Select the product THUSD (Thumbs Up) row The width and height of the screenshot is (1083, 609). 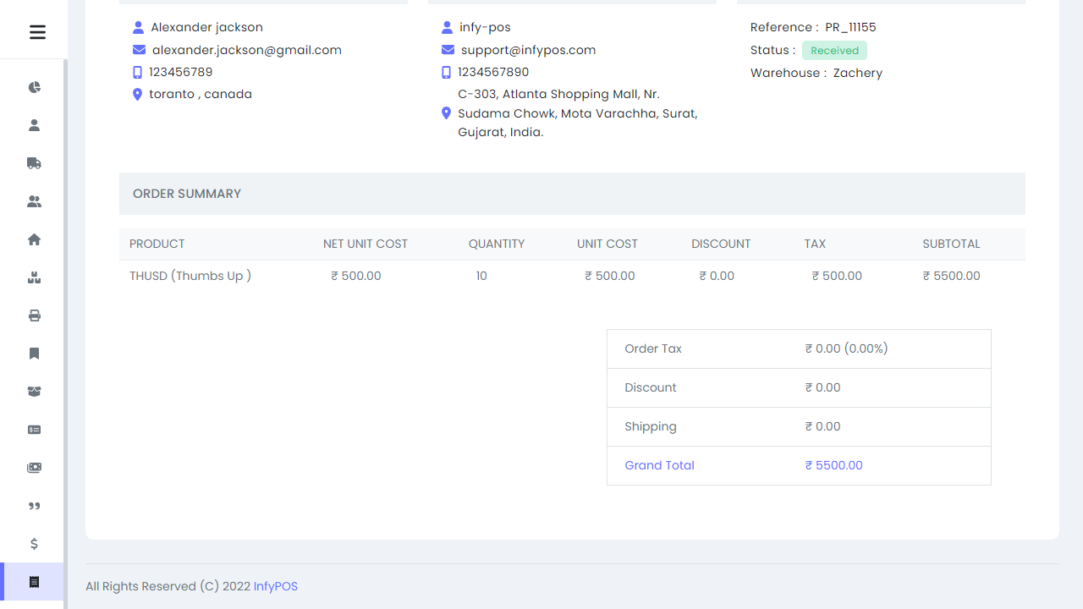[190, 276]
